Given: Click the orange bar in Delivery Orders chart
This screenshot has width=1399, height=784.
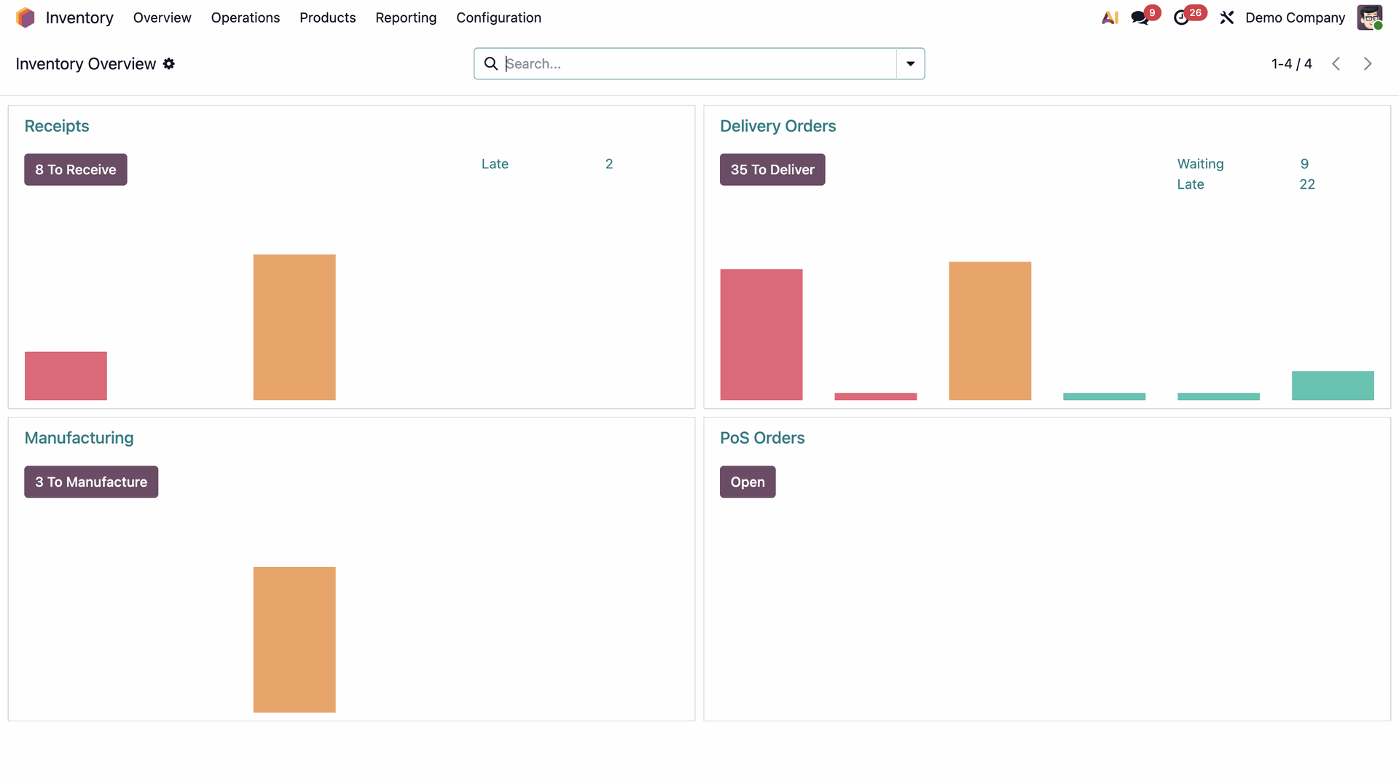Looking at the screenshot, I should click(x=990, y=331).
